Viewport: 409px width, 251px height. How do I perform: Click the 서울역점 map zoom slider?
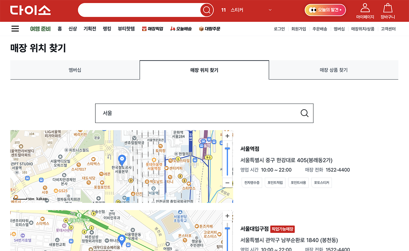pyautogui.click(x=227, y=159)
